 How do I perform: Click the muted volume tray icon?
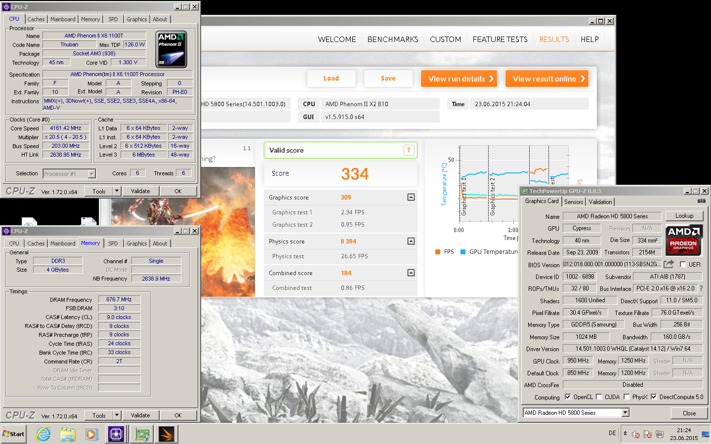click(x=636, y=434)
